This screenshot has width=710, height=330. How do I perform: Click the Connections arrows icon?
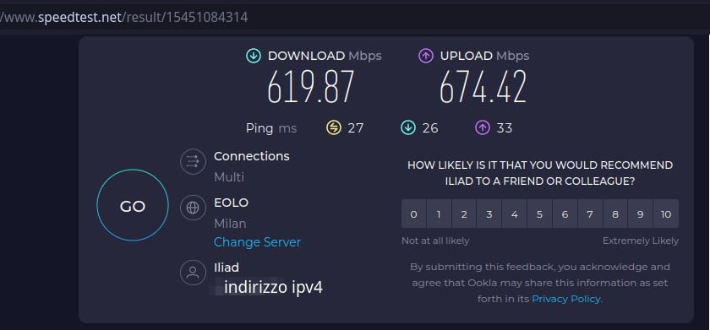click(193, 162)
